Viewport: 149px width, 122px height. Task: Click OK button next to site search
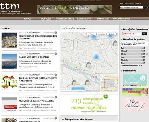coord(147,7)
